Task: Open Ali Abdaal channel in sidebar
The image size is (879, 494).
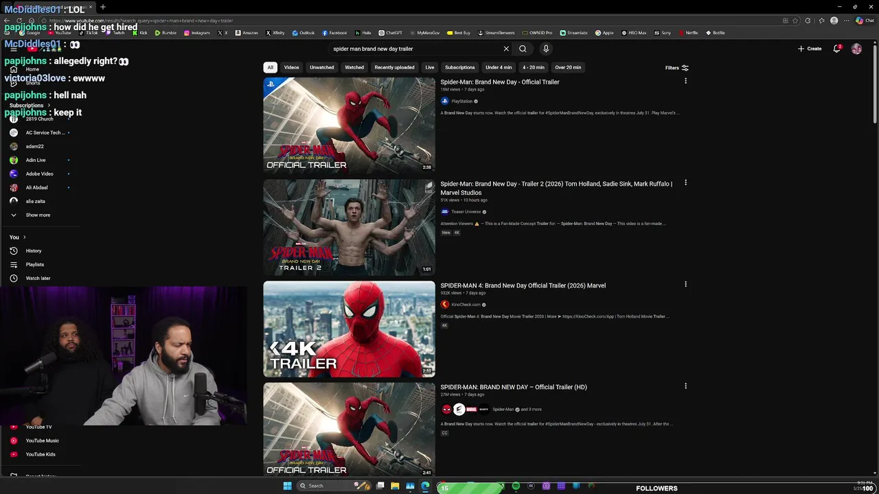Action: click(36, 188)
